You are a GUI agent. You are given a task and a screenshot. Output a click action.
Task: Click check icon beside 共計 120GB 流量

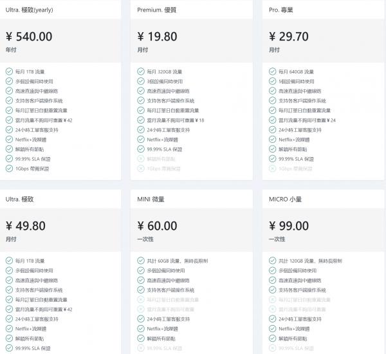[273, 261]
